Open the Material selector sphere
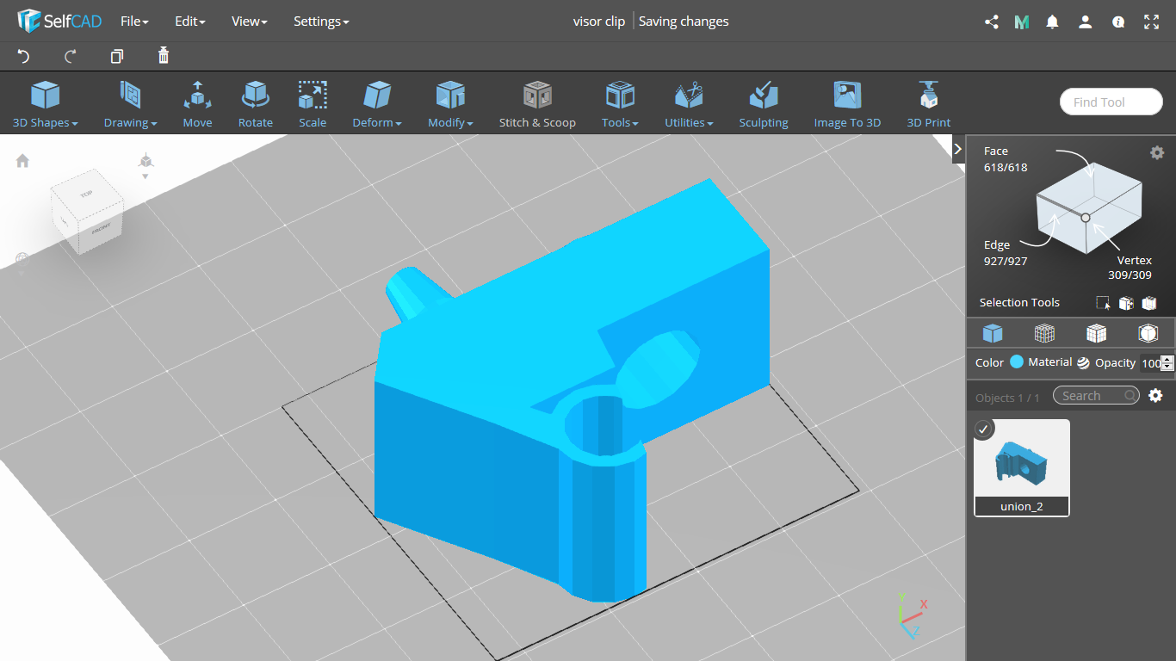 coord(1083,363)
